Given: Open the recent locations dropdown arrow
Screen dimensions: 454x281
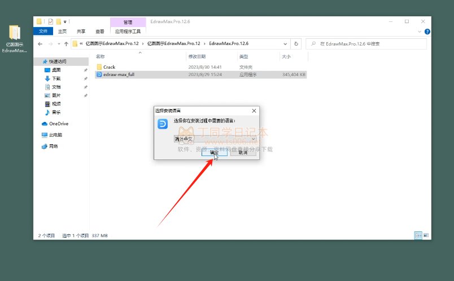Looking at the screenshot, I should pos(59,44).
